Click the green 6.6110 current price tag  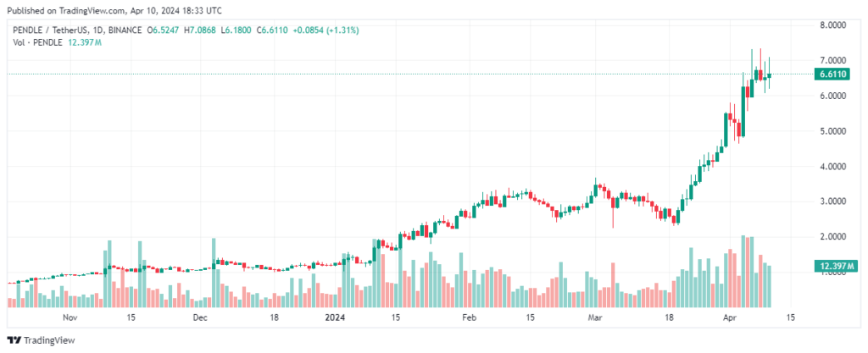831,74
